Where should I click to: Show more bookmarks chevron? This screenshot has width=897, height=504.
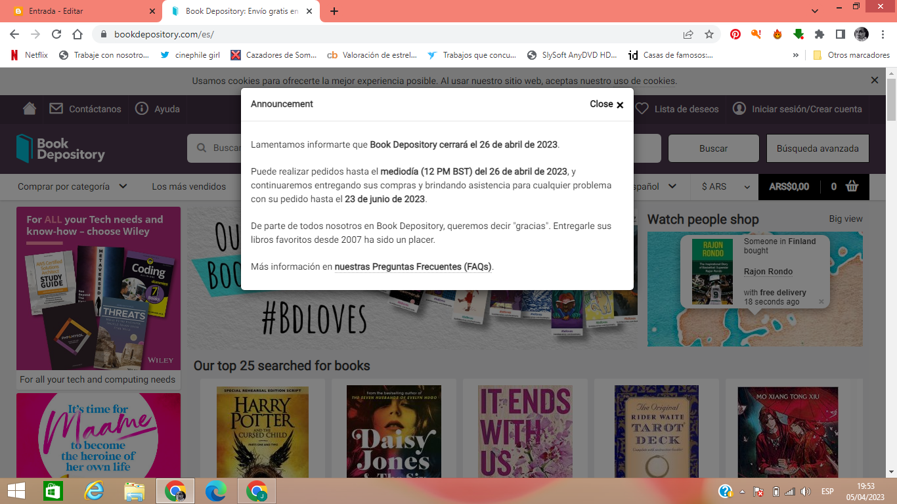(796, 55)
